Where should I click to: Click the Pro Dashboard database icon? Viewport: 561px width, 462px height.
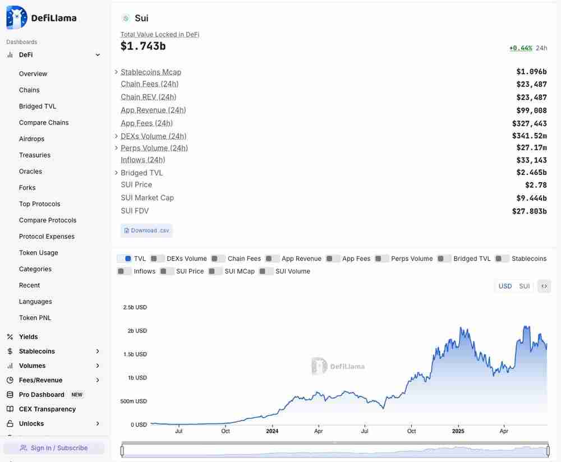click(10, 395)
